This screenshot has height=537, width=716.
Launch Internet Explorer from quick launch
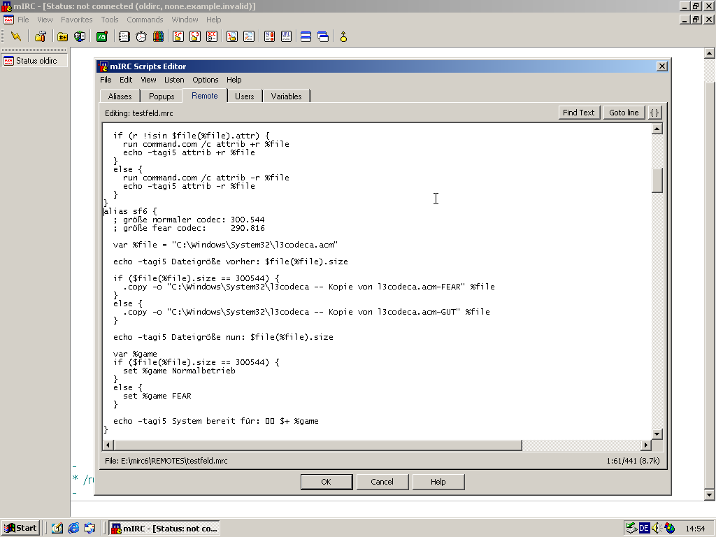[x=73, y=529]
